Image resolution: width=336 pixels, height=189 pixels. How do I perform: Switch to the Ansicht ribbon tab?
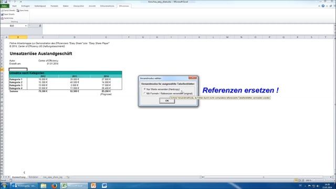pos(92,6)
